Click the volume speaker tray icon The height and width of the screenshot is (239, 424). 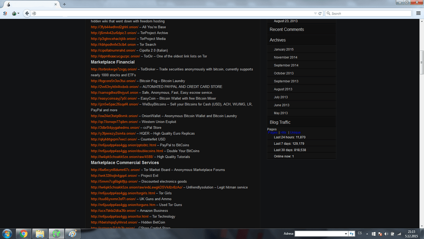(x=386, y=233)
